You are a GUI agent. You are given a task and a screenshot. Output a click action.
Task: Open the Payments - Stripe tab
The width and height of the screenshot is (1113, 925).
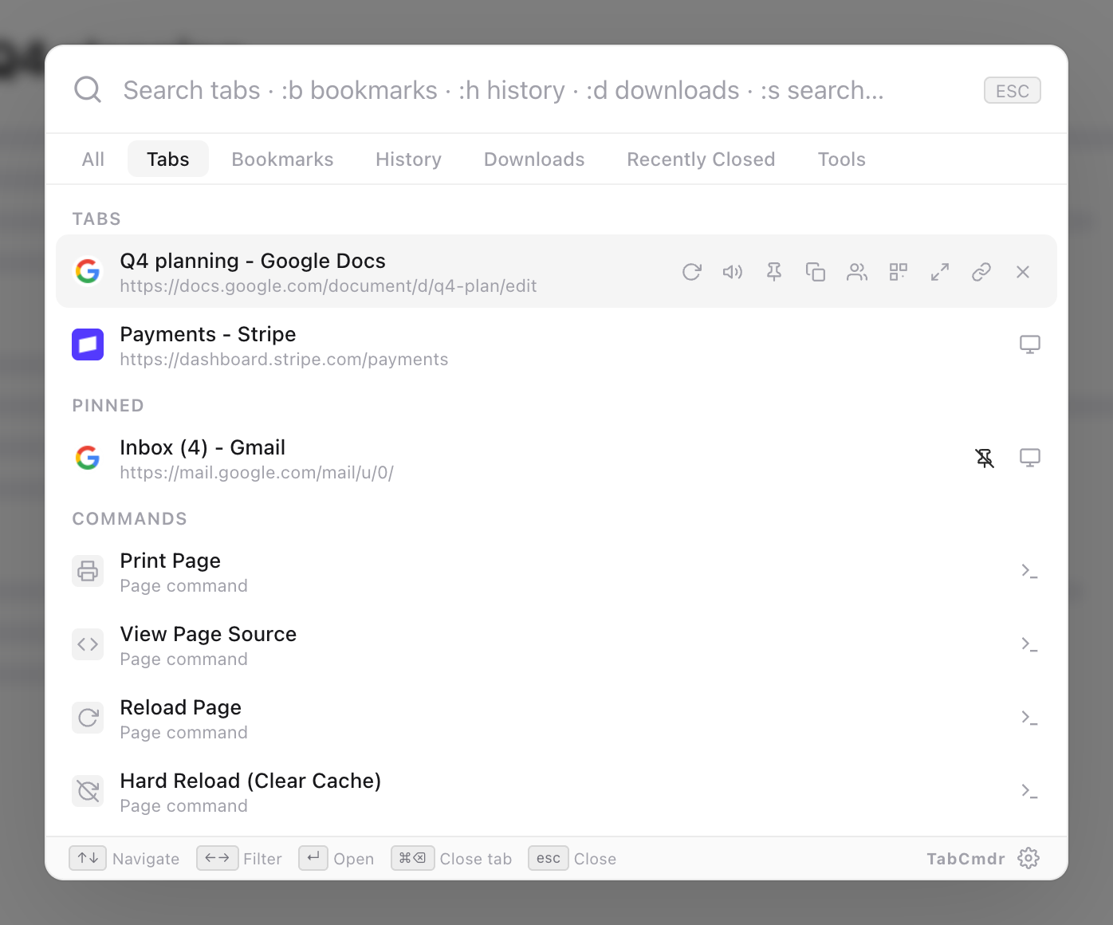tap(556, 344)
